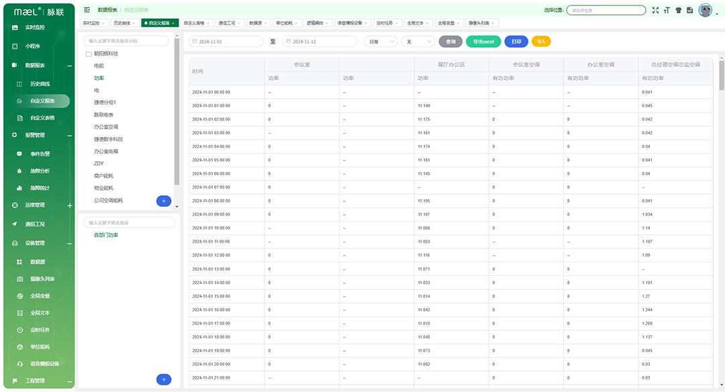The height and width of the screenshot is (392, 725).
Task: Click the user avatar in top right
Action: tap(705, 10)
